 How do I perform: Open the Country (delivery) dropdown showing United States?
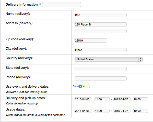(109, 59)
